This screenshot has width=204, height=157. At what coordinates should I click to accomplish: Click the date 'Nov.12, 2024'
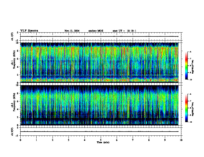pos(72,31)
